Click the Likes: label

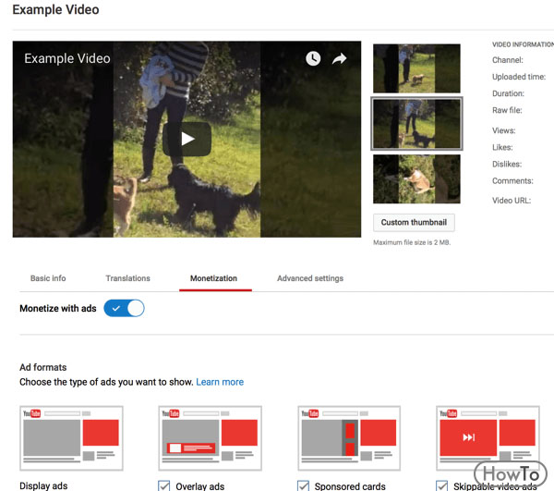[502, 147]
